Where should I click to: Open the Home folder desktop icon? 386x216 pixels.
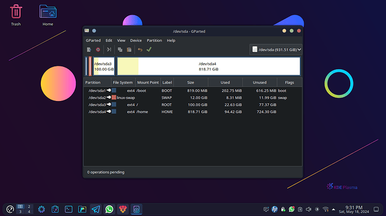[x=48, y=15]
